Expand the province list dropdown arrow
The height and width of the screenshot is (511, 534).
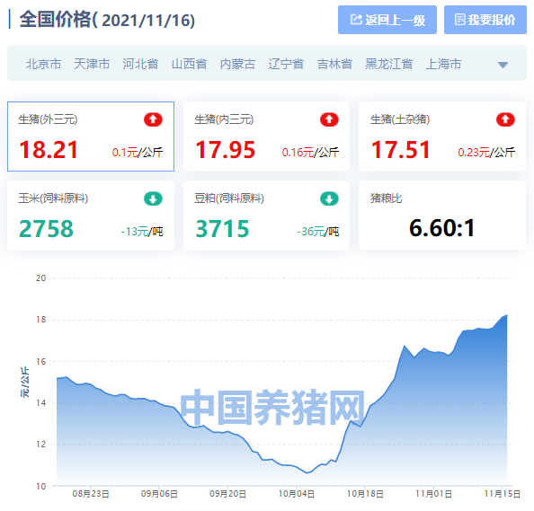pos(503,65)
